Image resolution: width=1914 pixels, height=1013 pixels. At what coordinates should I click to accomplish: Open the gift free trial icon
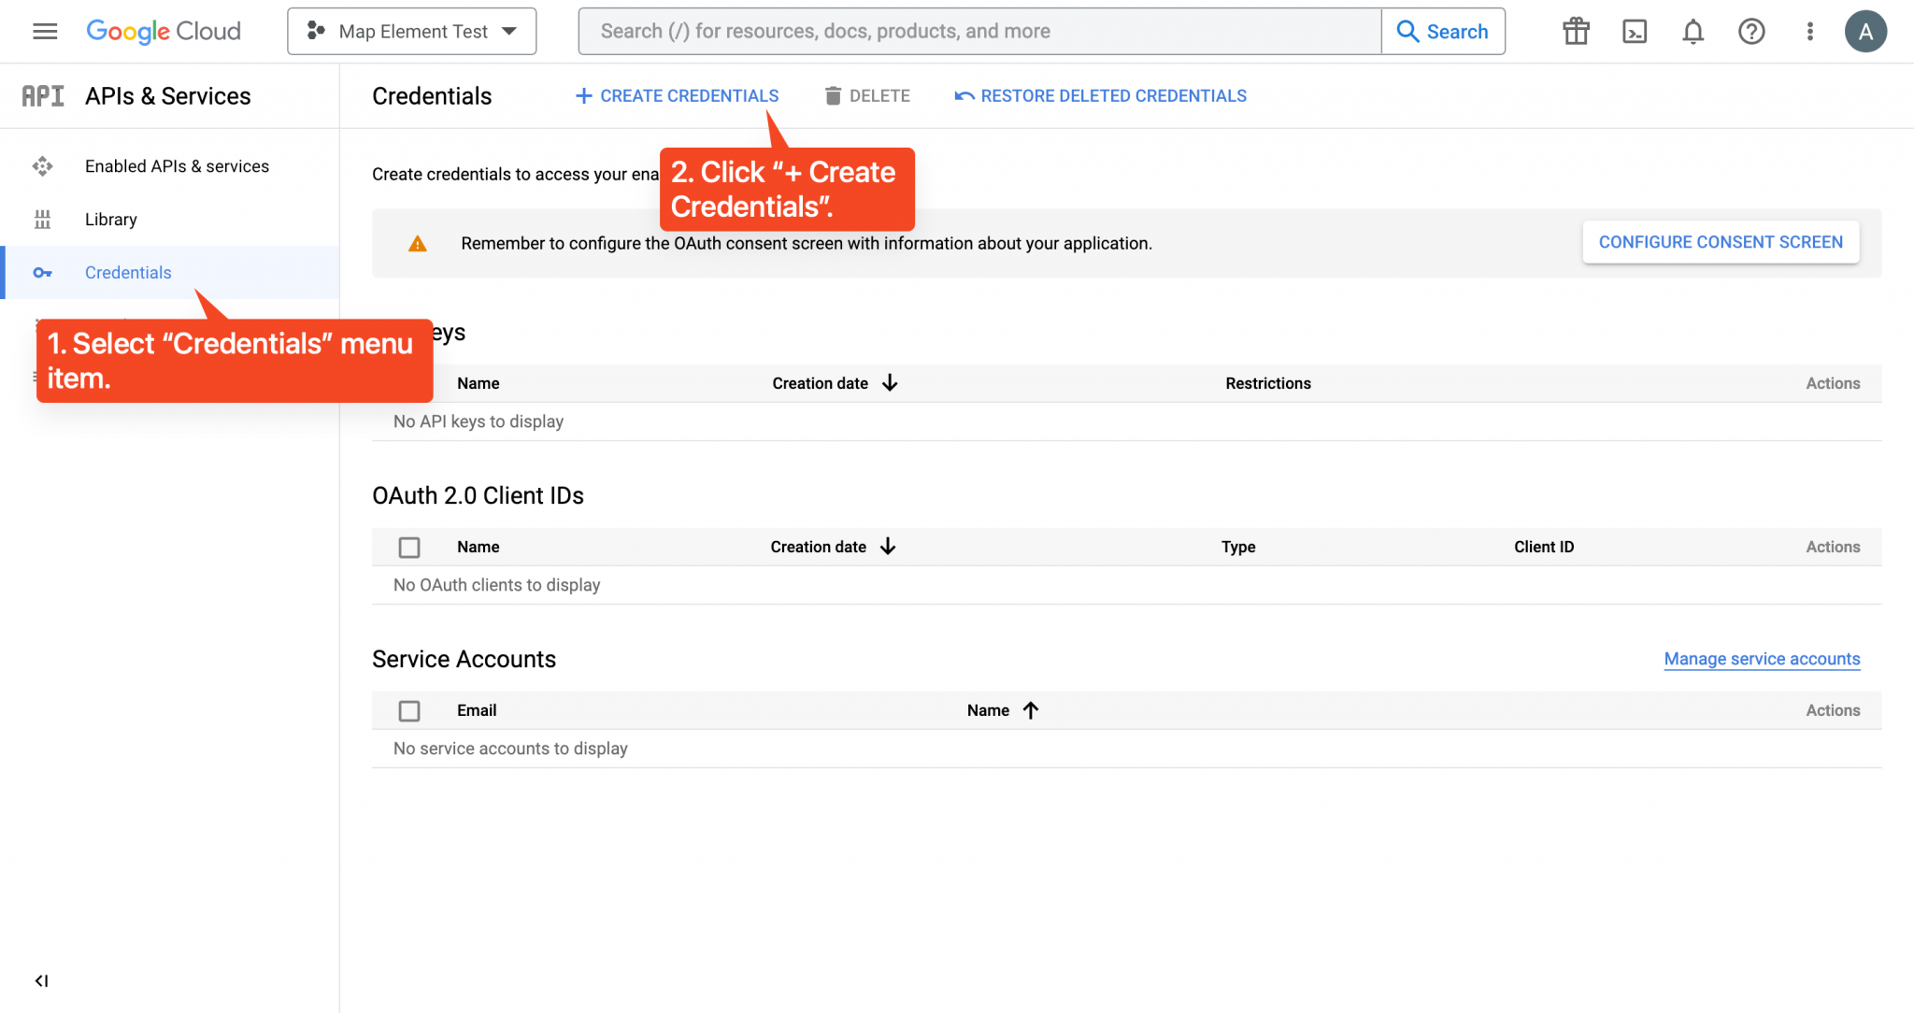click(1576, 32)
